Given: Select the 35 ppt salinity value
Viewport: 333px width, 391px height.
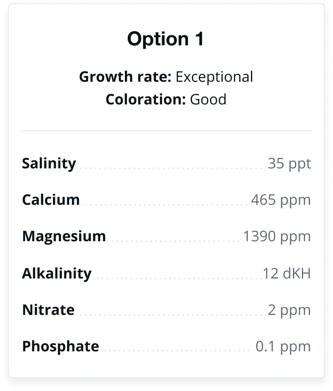Looking at the screenshot, I should tap(289, 164).
